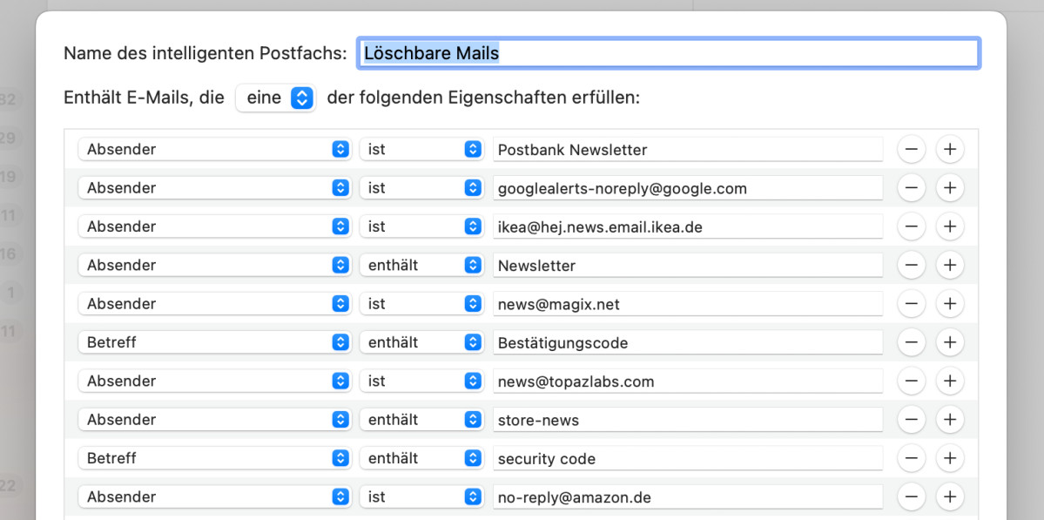Open the 'eine' match condition popup
The height and width of the screenshot is (520, 1044).
pyautogui.click(x=276, y=98)
